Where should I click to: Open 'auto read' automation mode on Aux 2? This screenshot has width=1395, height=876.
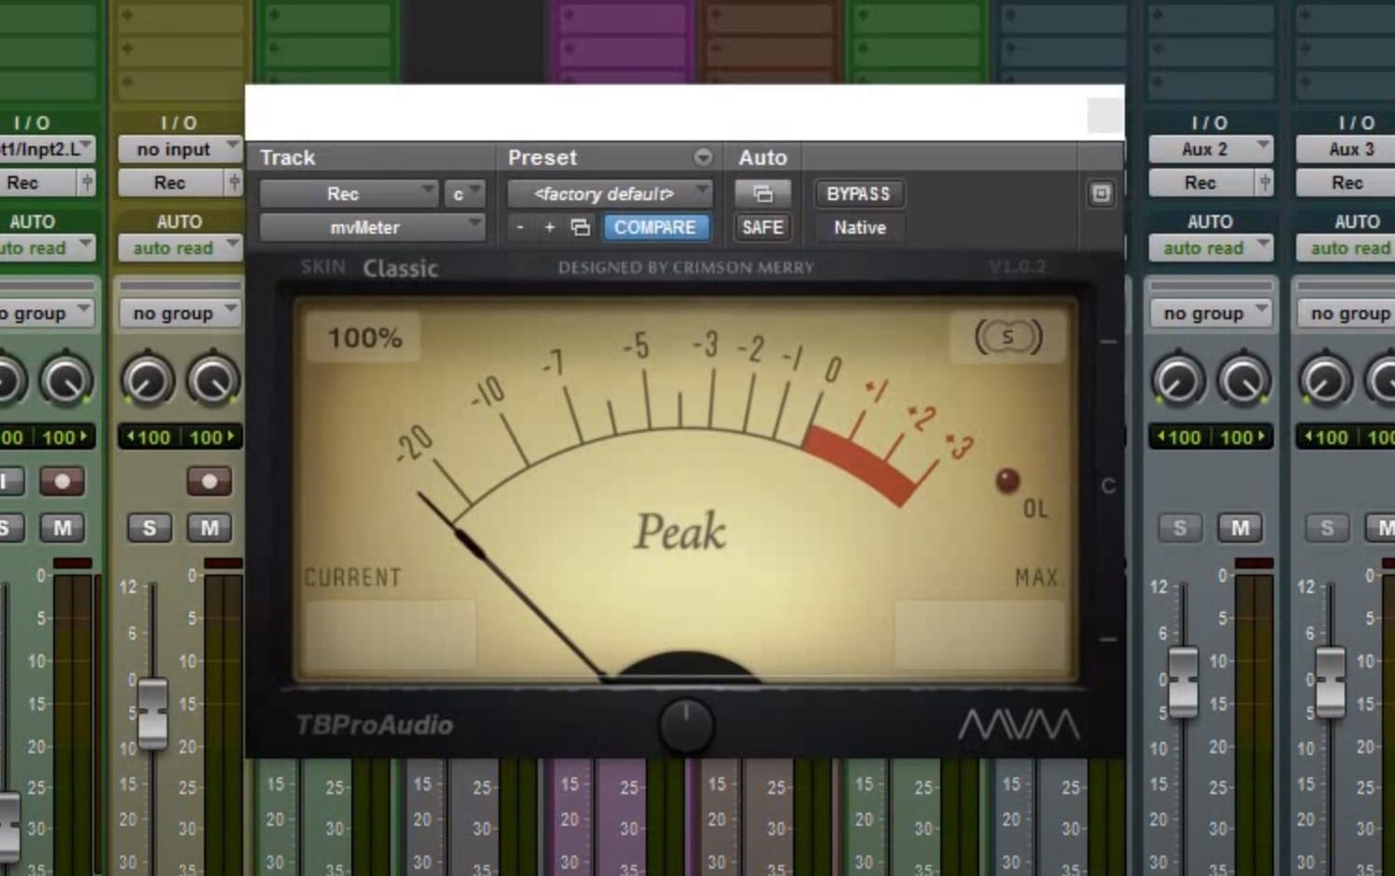(x=1210, y=248)
